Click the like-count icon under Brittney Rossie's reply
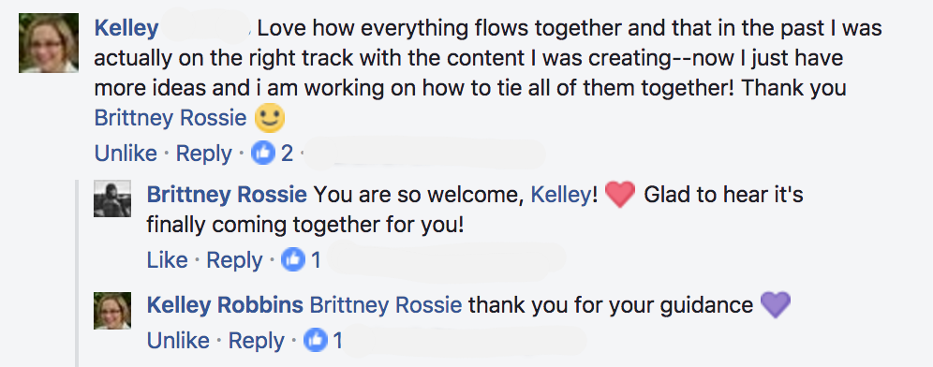Screen dimensions: 933x367 pyautogui.click(x=293, y=260)
